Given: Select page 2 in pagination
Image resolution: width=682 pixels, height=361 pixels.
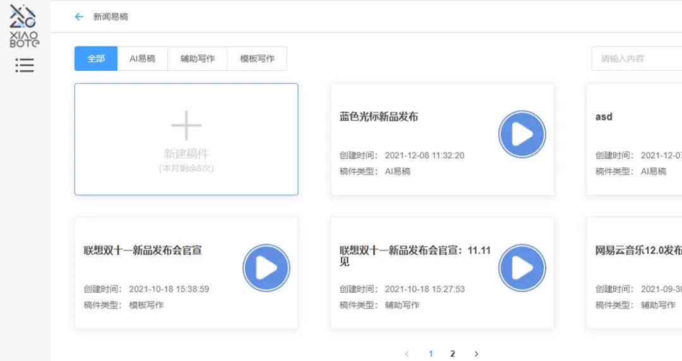Looking at the screenshot, I should click(x=453, y=353).
